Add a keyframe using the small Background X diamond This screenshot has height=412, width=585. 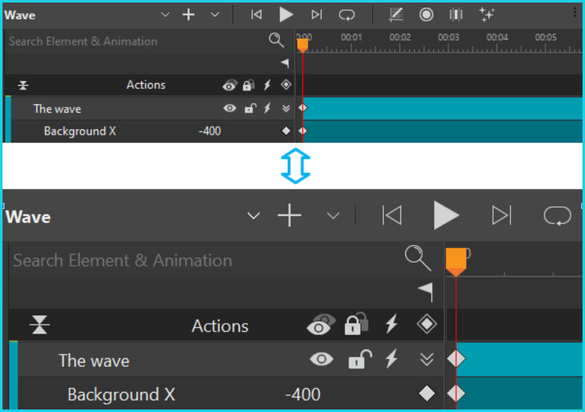click(286, 131)
